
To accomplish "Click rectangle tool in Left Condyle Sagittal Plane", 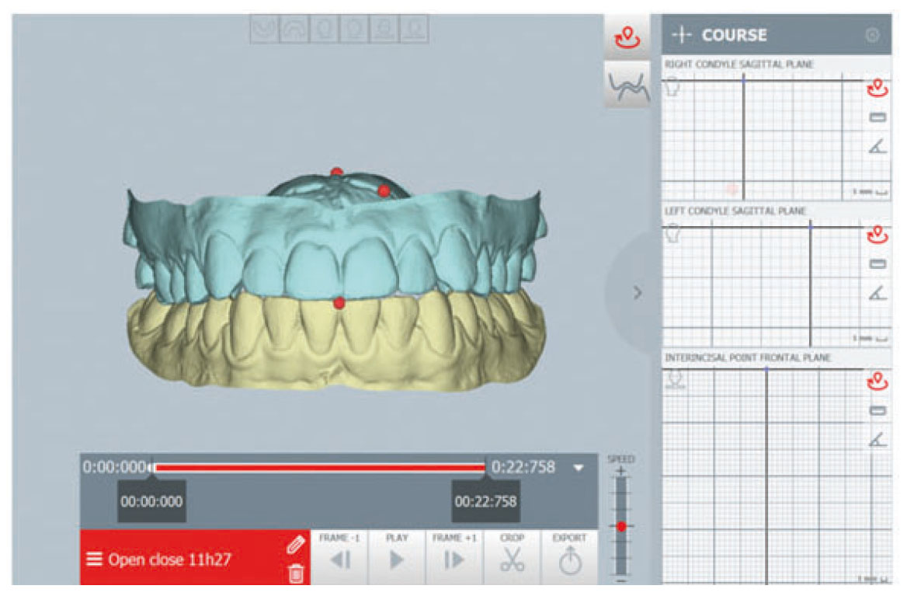I will coord(877,264).
